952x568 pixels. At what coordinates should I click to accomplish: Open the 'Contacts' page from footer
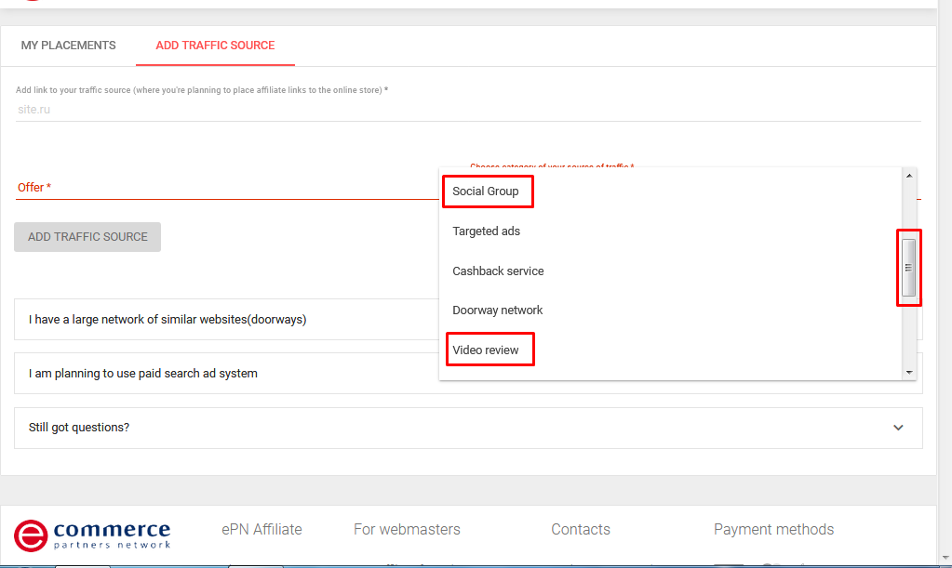coord(580,529)
